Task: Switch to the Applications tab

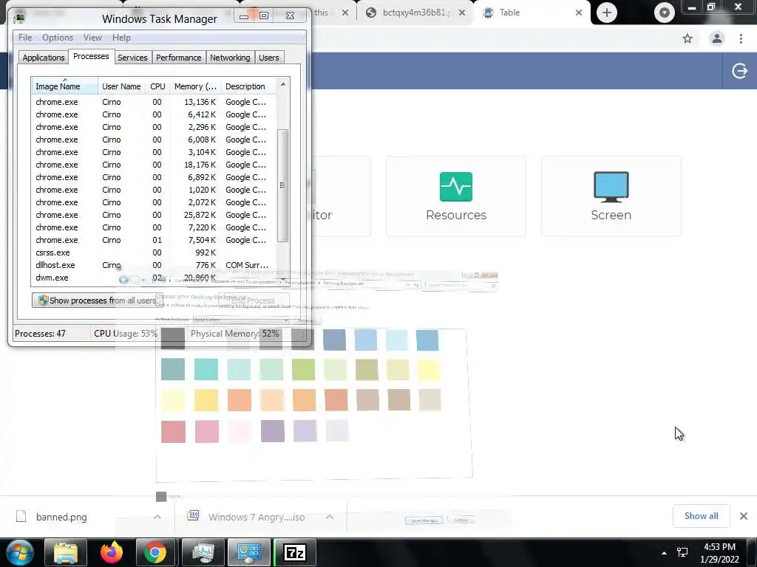Action: coord(44,58)
